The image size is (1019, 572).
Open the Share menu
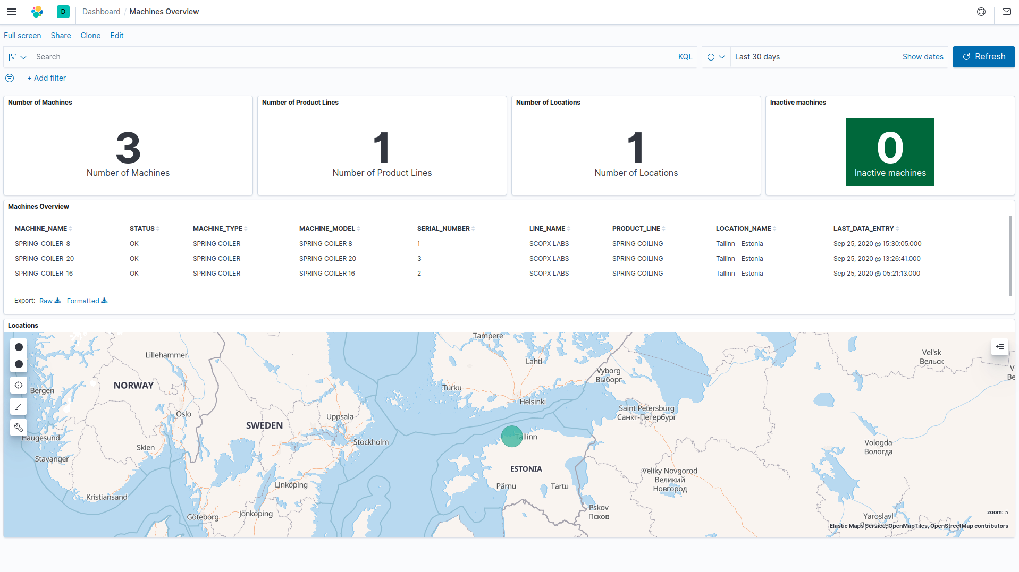coord(61,36)
